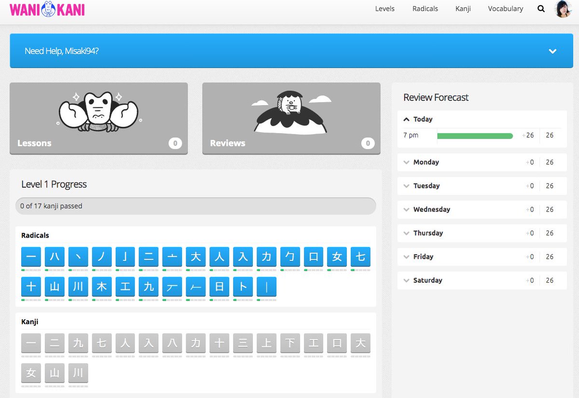
Task: Open the 一 kanji tile
Action: click(31, 343)
